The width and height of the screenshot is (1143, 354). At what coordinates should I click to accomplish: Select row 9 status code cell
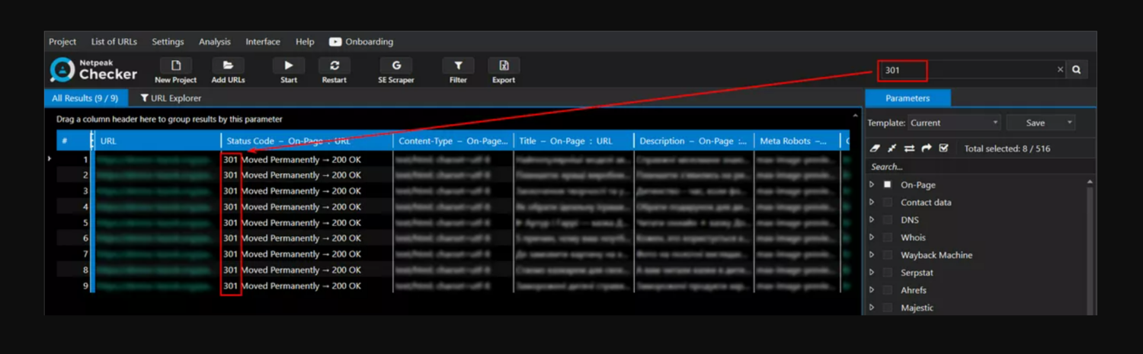pyautogui.click(x=308, y=286)
